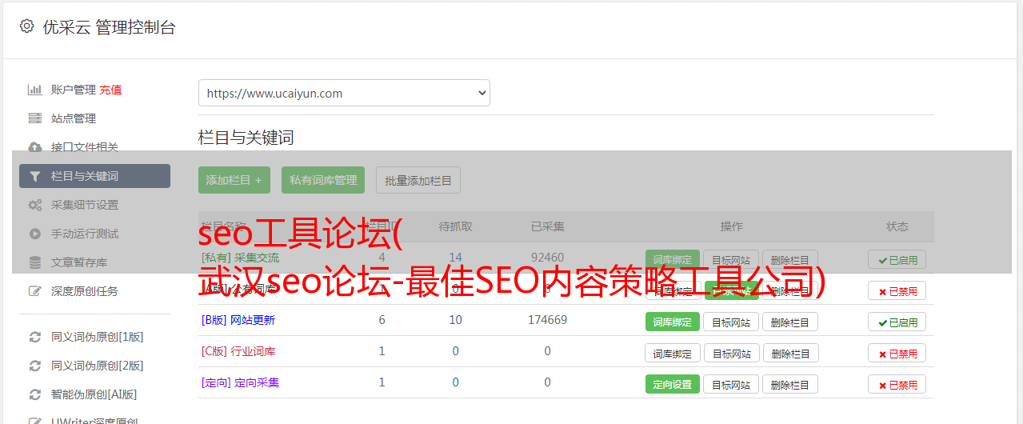Open the [私有] 采集交流 column link
Viewport: 1023px width, 424px height.
coord(241,258)
